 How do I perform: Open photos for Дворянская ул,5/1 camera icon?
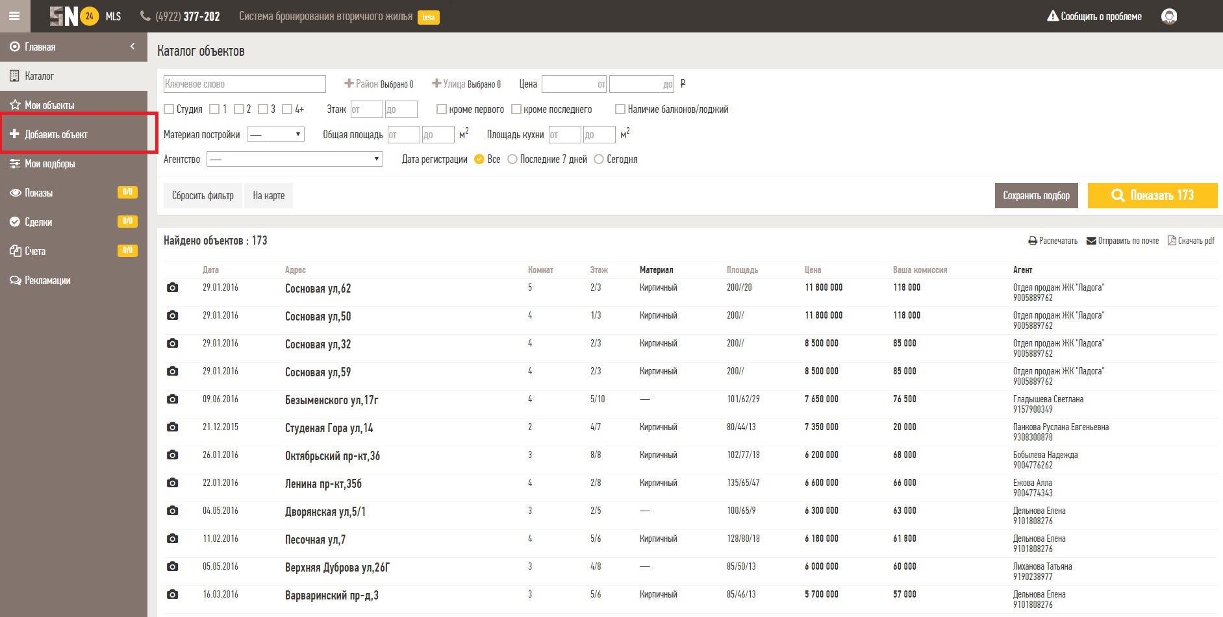coord(172,511)
